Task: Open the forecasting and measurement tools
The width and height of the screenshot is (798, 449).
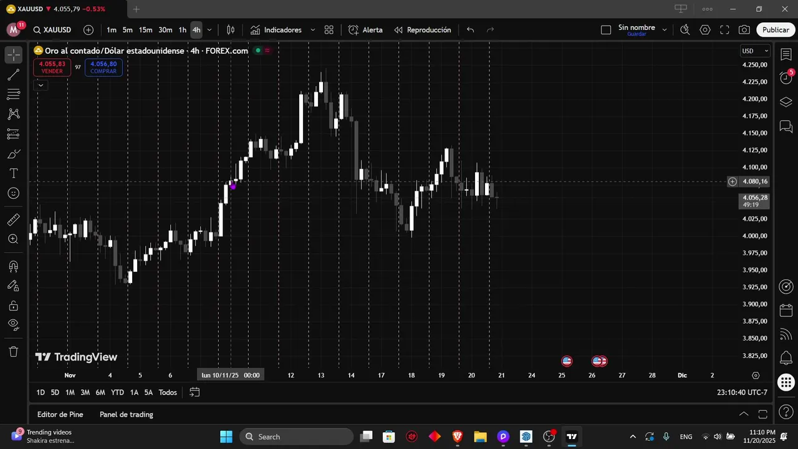Action: point(13,134)
